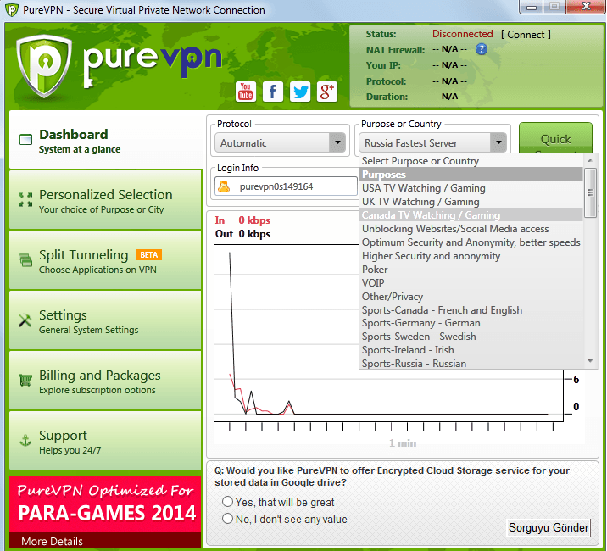Select Sports-Ireland - Irish
This screenshot has width=607, height=551.
(x=471, y=350)
